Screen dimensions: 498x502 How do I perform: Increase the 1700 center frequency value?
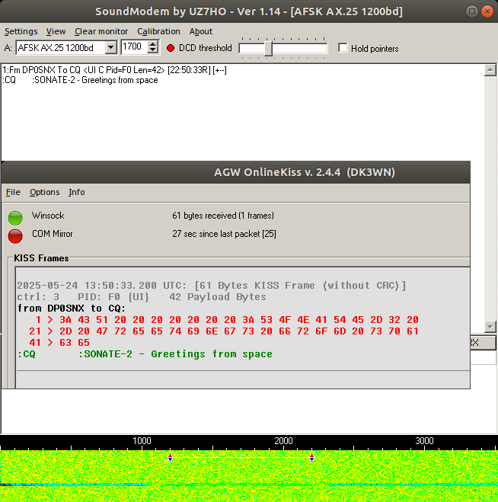(153, 44)
